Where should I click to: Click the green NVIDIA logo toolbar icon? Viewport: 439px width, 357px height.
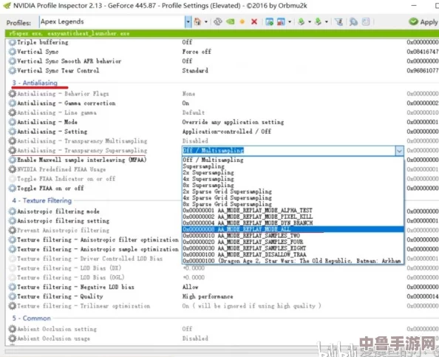[x=230, y=22]
